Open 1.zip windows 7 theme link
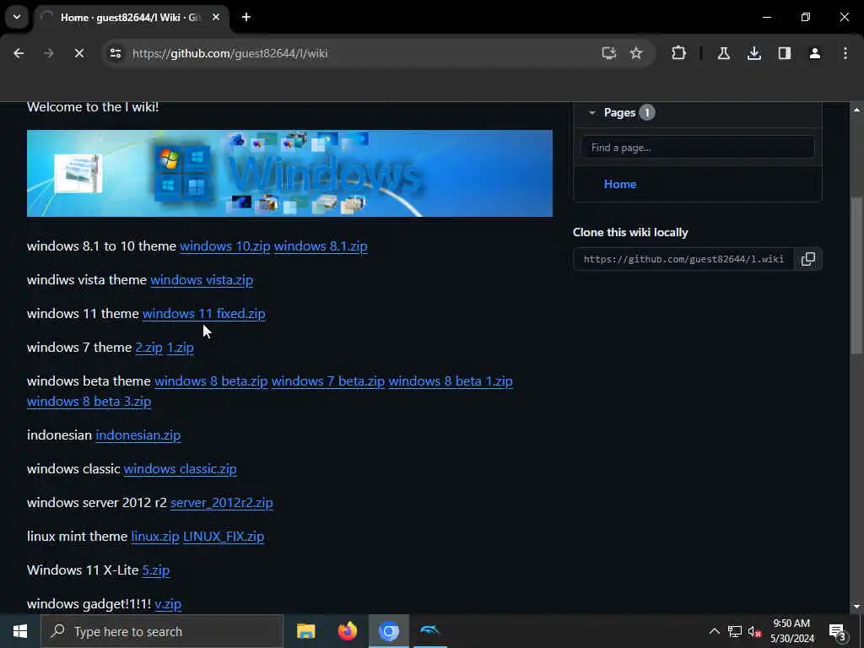This screenshot has height=648, width=864. coord(181,348)
